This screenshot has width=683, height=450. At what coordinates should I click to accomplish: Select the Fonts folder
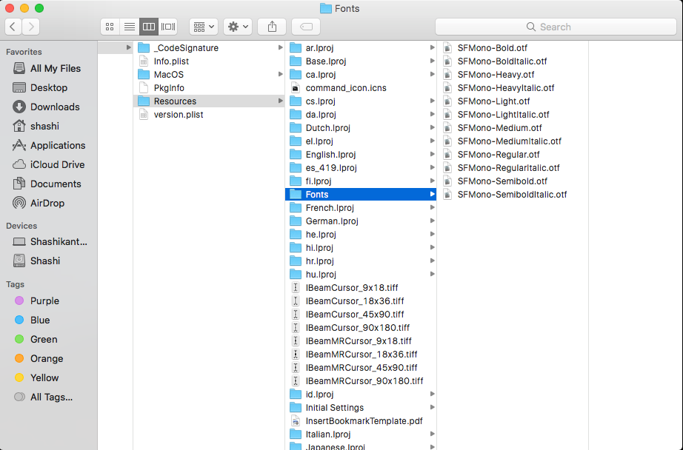[361, 194]
